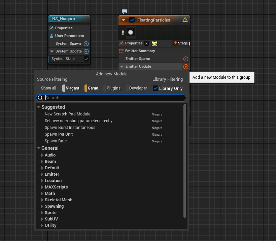
Task: Toggle the System State module checkbox
Action: click(x=86, y=59)
